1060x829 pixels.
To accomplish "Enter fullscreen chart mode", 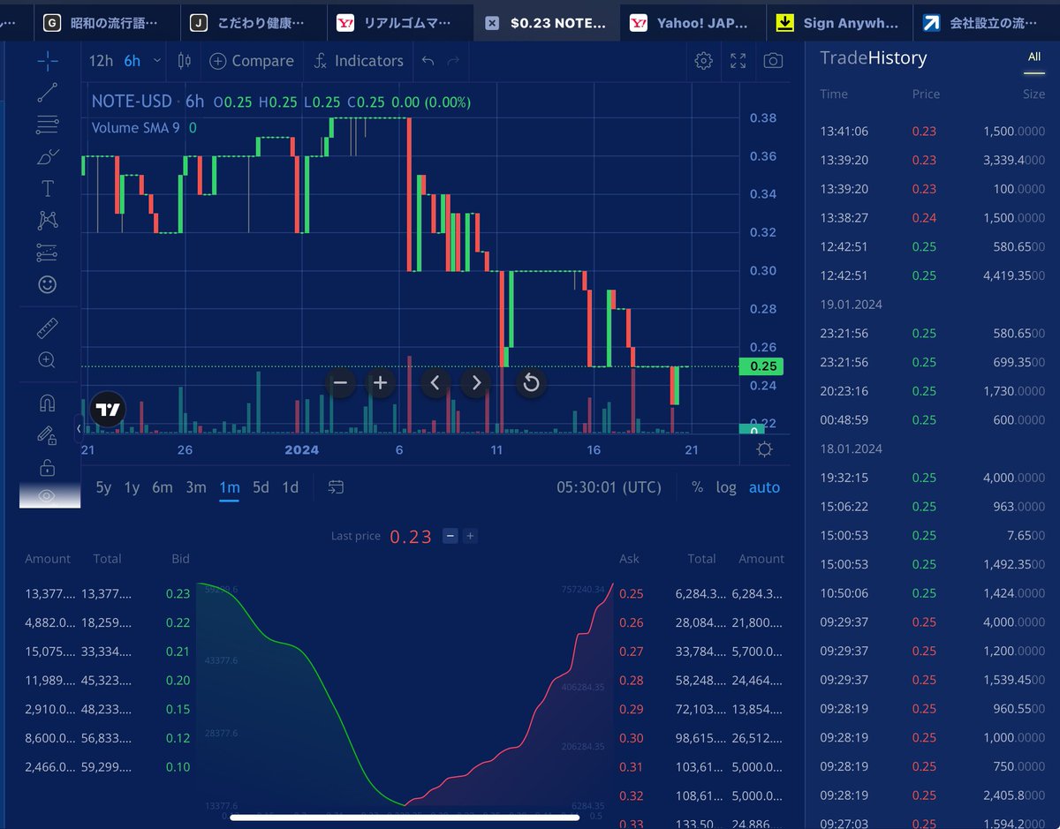I will tap(738, 61).
